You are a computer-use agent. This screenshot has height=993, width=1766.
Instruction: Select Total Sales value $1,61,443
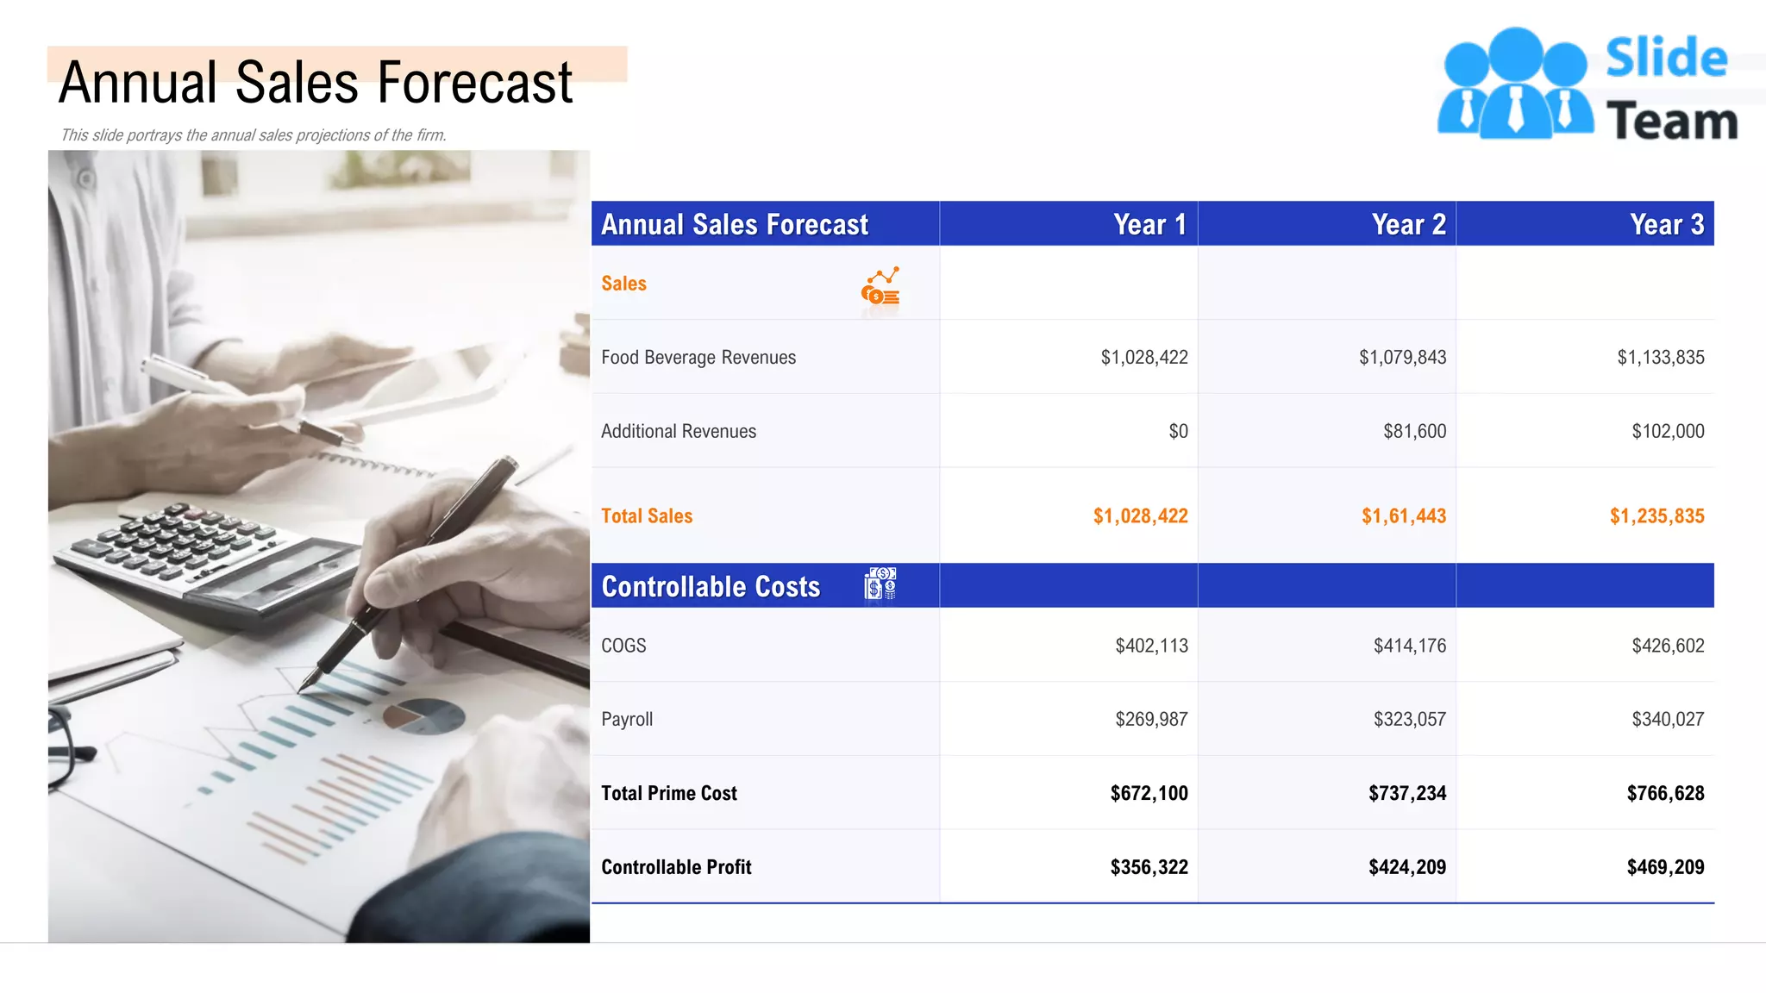pyautogui.click(x=1404, y=516)
